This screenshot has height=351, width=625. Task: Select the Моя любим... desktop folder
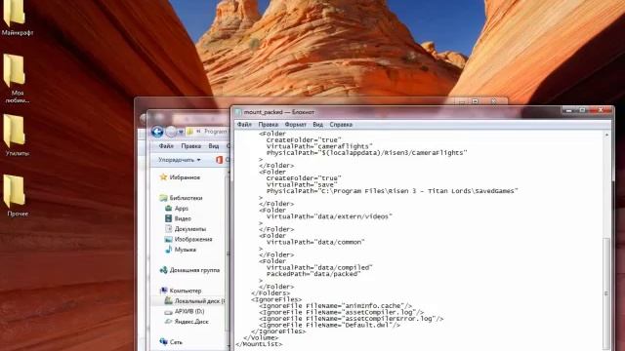(x=15, y=71)
